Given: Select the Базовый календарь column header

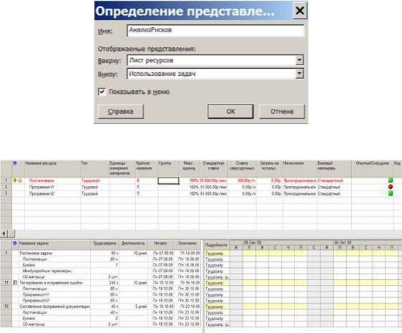Looking at the screenshot, I should [335, 169].
